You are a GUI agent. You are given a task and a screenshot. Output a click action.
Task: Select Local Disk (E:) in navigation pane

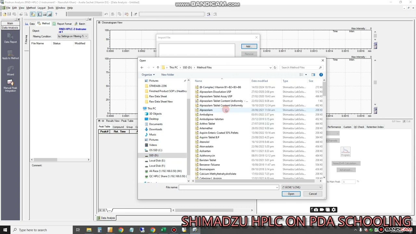(157, 161)
